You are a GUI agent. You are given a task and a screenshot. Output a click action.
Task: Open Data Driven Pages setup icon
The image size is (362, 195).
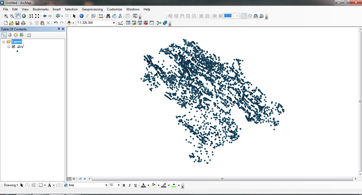(262, 16)
